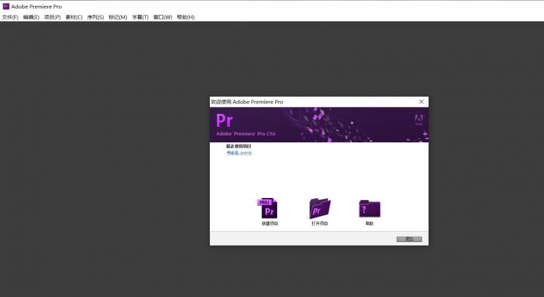
Task: Open the 项目(P) Project menu
Action: tap(52, 17)
